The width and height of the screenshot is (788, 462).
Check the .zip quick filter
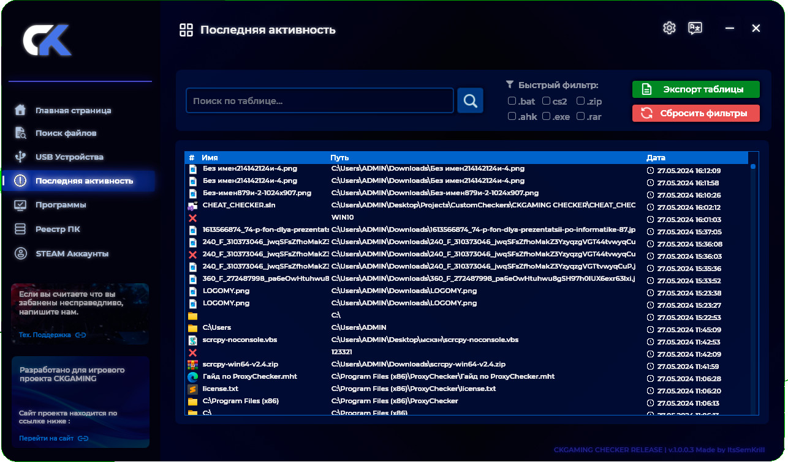tap(580, 101)
